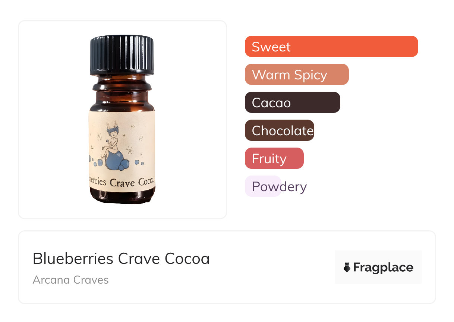
Task: Open the Blueberries Crave Cocoa title
Action: click(121, 259)
